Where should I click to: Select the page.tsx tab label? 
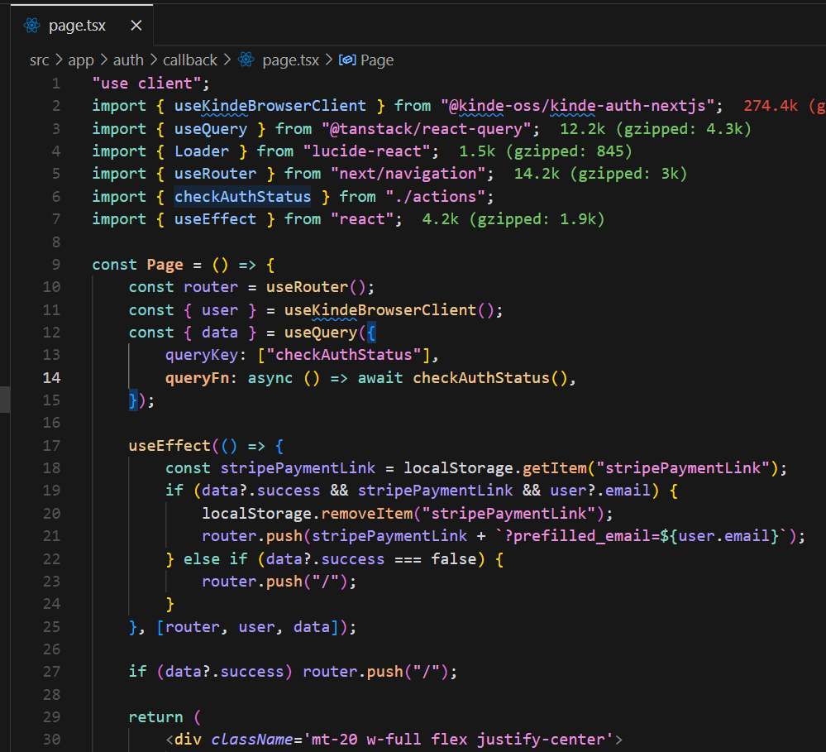pyautogui.click(x=77, y=25)
